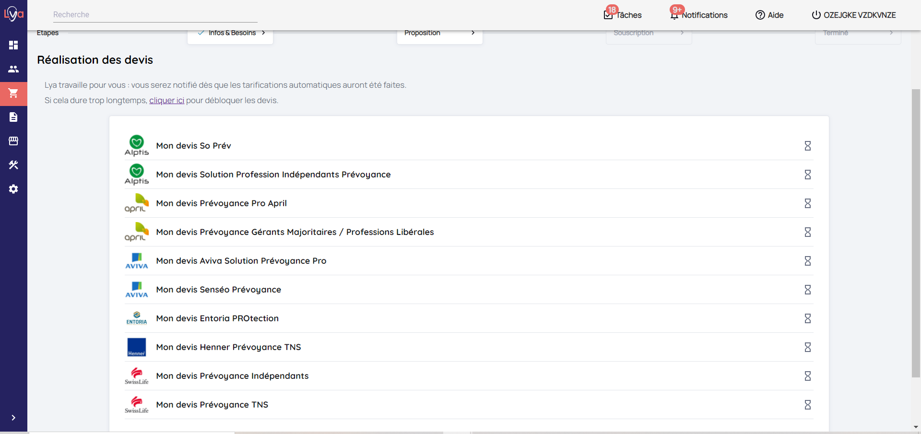
Task: Open the Tâches list
Action: (623, 15)
